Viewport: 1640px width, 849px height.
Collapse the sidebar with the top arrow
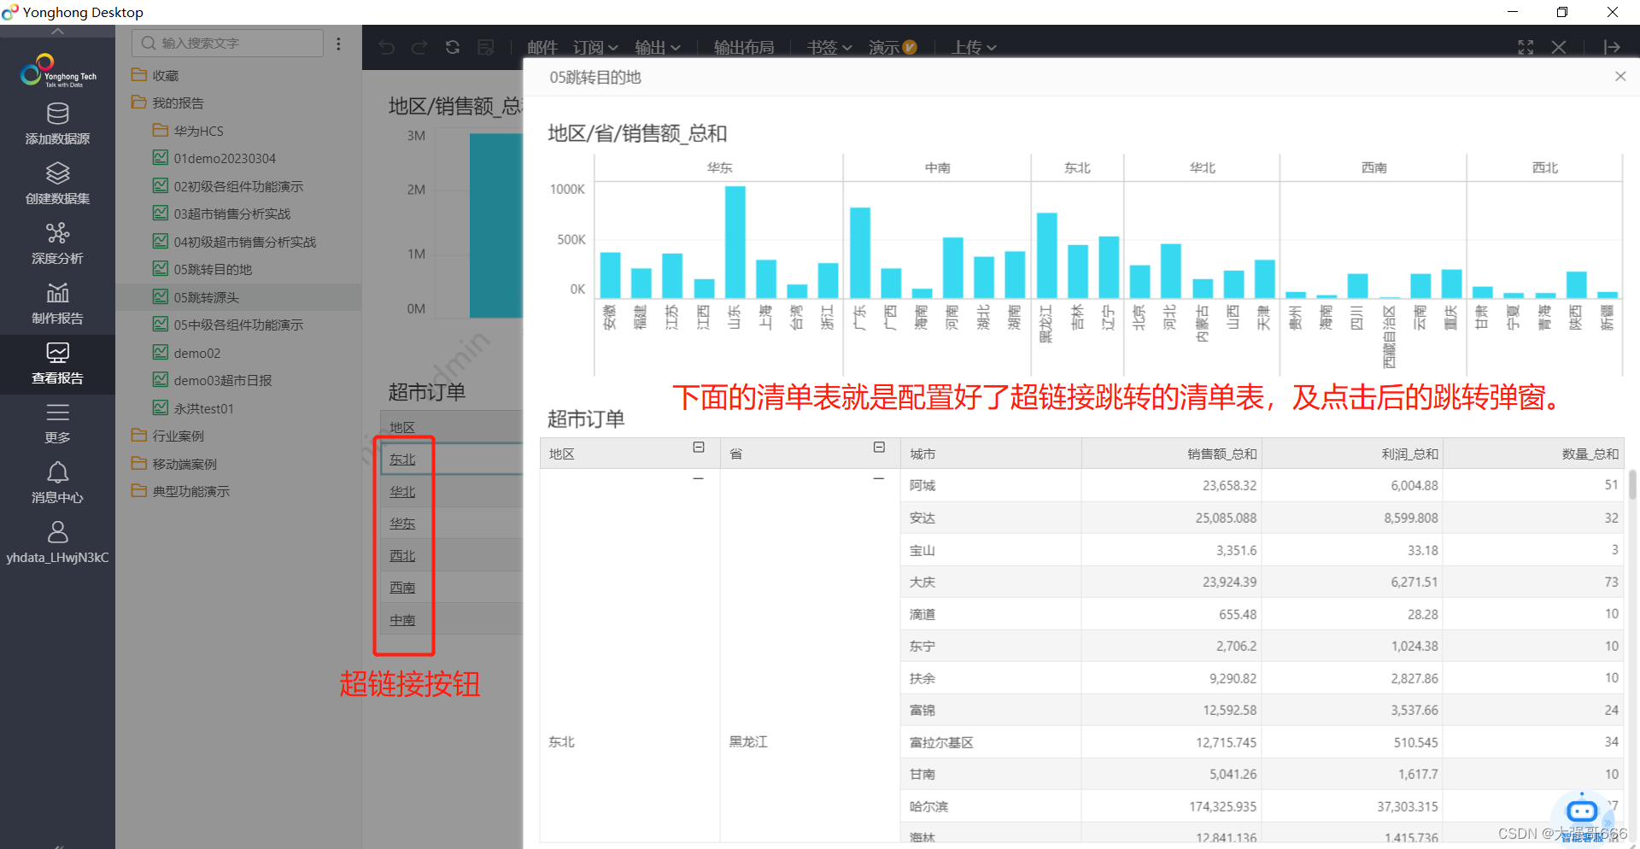click(x=57, y=32)
